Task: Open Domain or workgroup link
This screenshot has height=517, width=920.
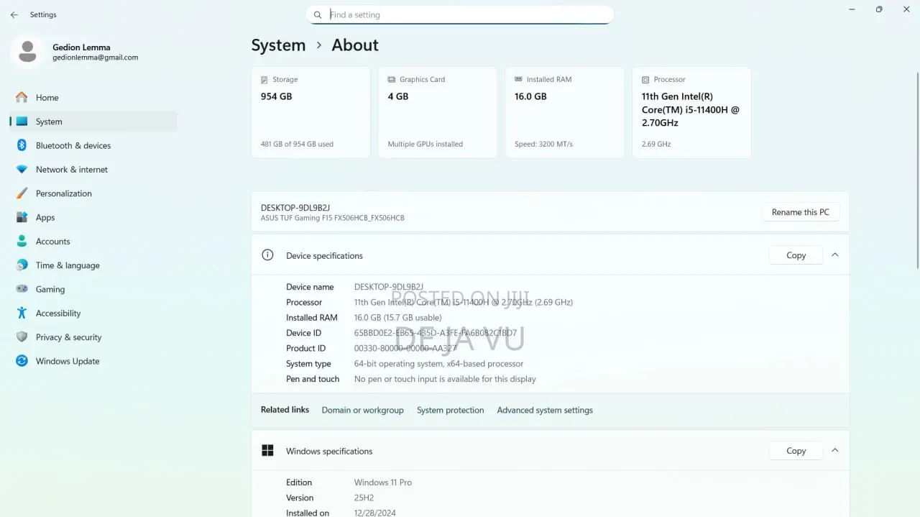Action: click(362, 410)
